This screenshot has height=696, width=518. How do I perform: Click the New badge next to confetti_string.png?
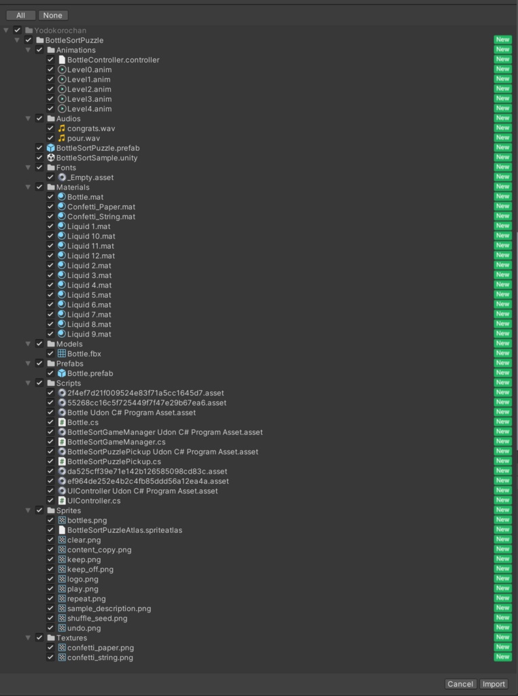pyautogui.click(x=502, y=657)
